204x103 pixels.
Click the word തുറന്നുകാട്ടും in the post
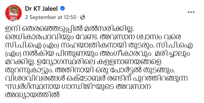click(x=29, y=70)
